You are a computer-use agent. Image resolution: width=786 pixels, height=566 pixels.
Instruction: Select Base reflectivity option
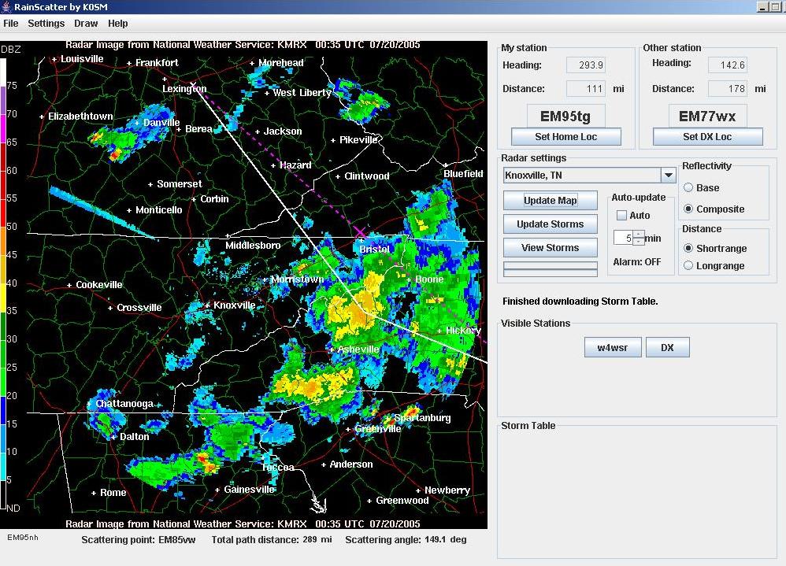pyautogui.click(x=688, y=188)
